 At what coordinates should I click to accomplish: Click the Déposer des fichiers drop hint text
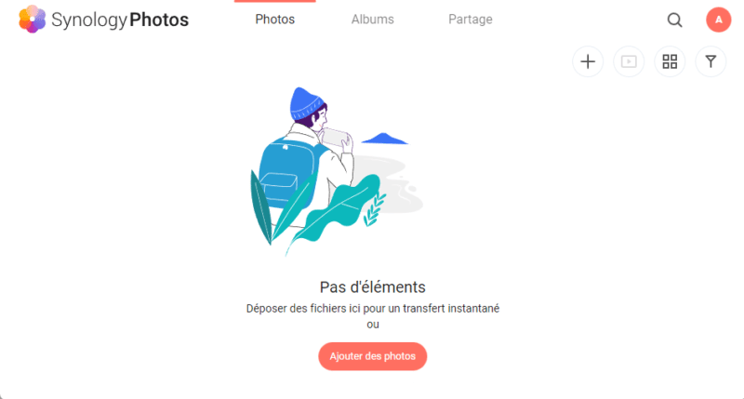(x=373, y=309)
